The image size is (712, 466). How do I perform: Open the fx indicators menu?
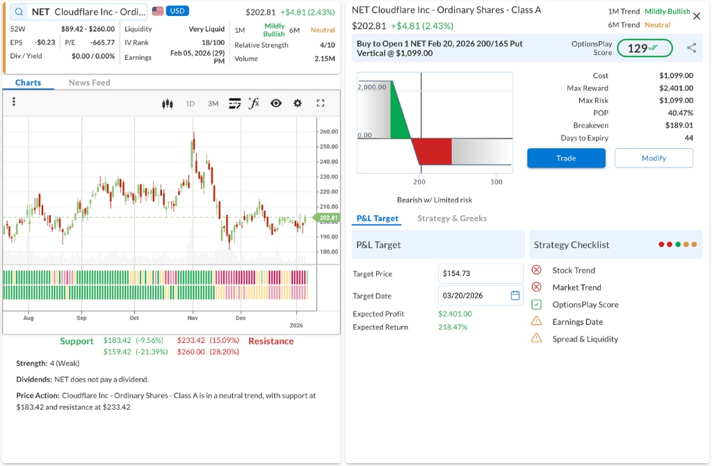254,103
